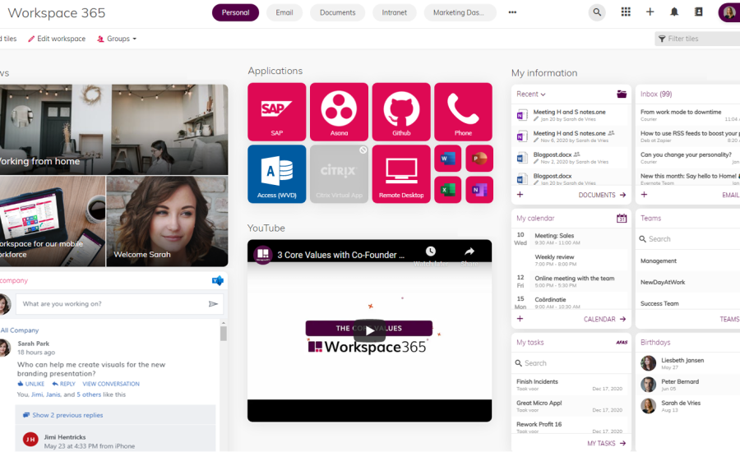Open the PowerPoint mini tile
This screenshot has height=452, width=740.
point(479,159)
